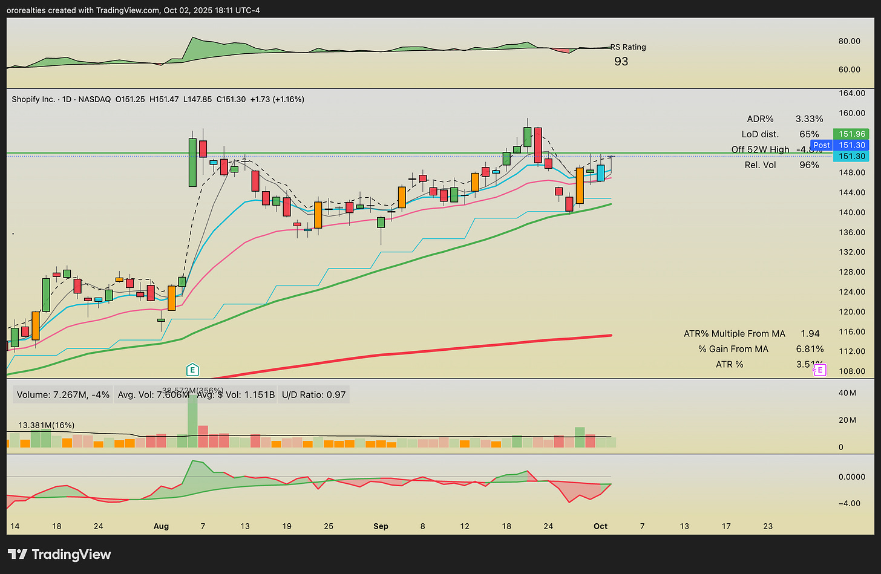Select the low value L147.85
The width and height of the screenshot is (881, 574).
pyautogui.click(x=197, y=99)
